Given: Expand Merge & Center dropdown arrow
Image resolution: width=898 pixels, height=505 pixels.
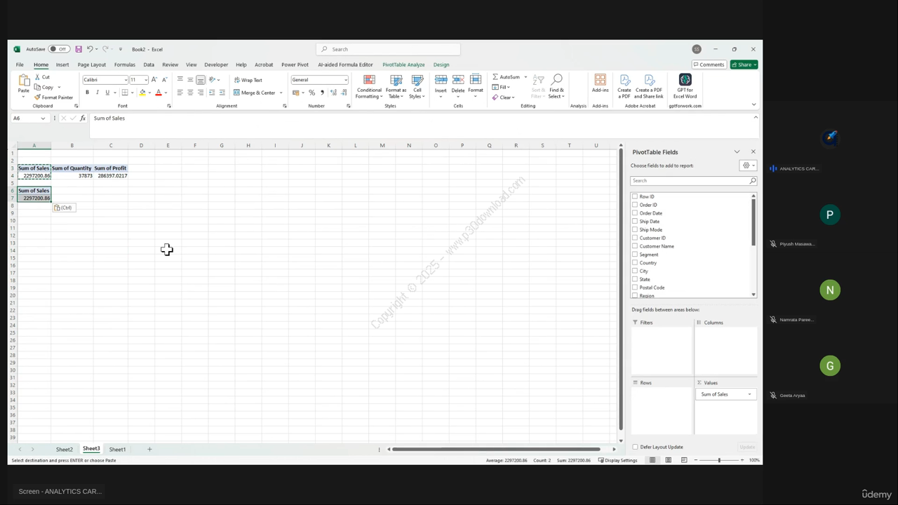Looking at the screenshot, I should (x=281, y=93).
